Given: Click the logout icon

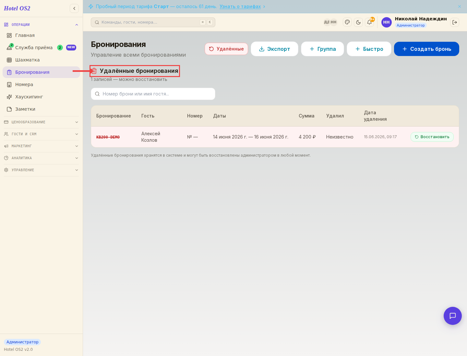Looking at the screenshot, I should pos(455,22).
